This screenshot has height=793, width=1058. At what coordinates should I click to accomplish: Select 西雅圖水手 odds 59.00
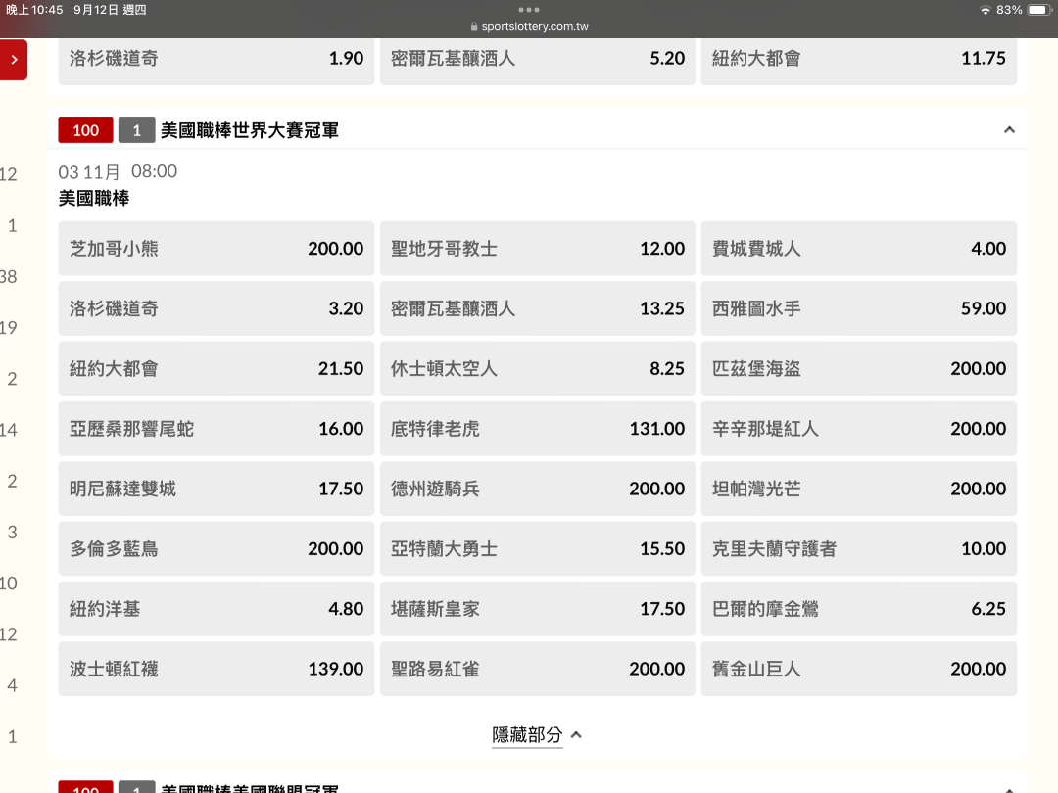pyautogui.click(x=858, y=308)
